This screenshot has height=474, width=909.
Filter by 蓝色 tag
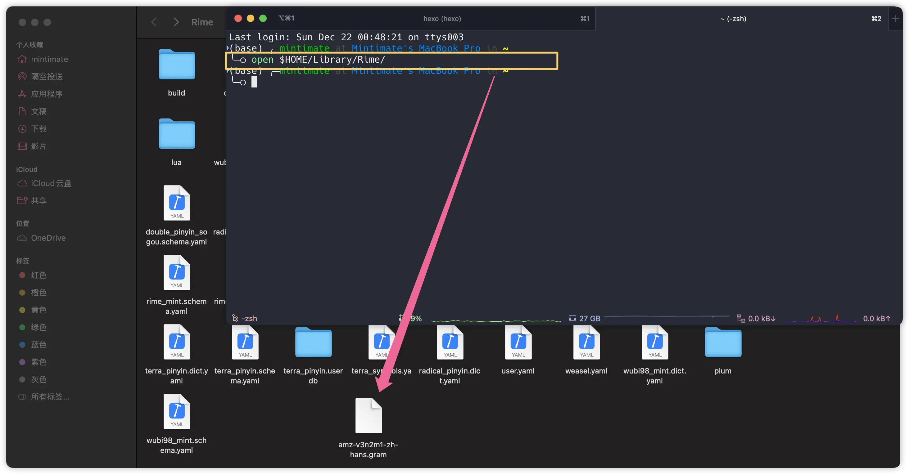[33, 345]
